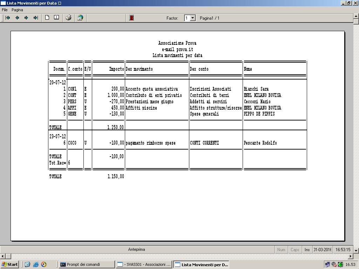Launch Internet Explorer quick launch icon
The image size is (359, 269).
[36, 264]
